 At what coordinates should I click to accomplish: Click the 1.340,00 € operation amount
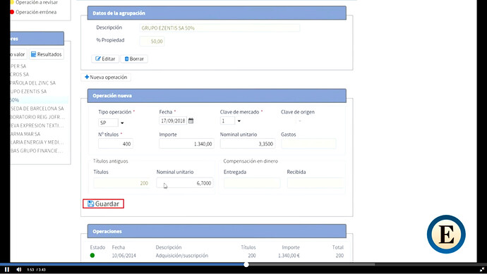pos(289,256)
